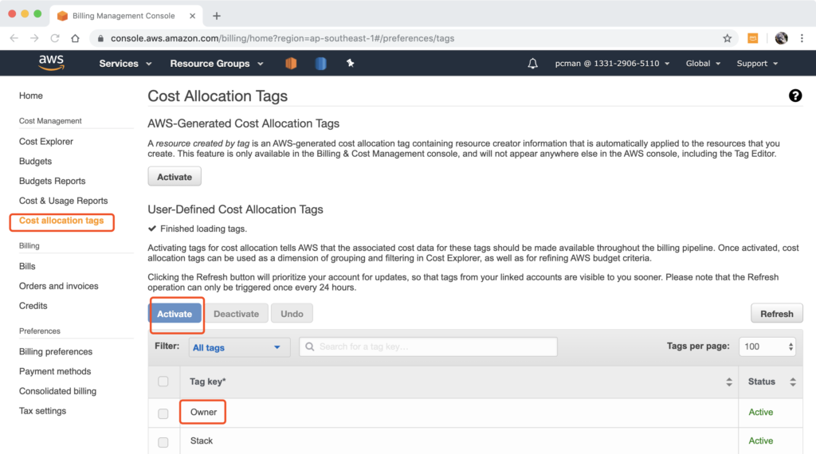Sort by Status column arrows
Screen dimensions: 816x454
(x=793, y=382)
